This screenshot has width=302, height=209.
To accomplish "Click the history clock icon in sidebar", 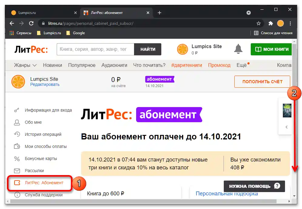I will [x=17, y=134].
